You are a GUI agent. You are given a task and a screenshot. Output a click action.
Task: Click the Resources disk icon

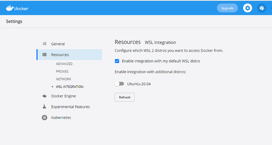pos(45,55)
